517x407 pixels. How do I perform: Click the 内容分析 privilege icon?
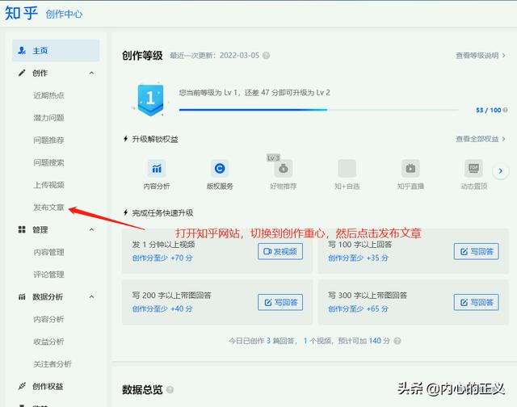(x=157, y=169)
